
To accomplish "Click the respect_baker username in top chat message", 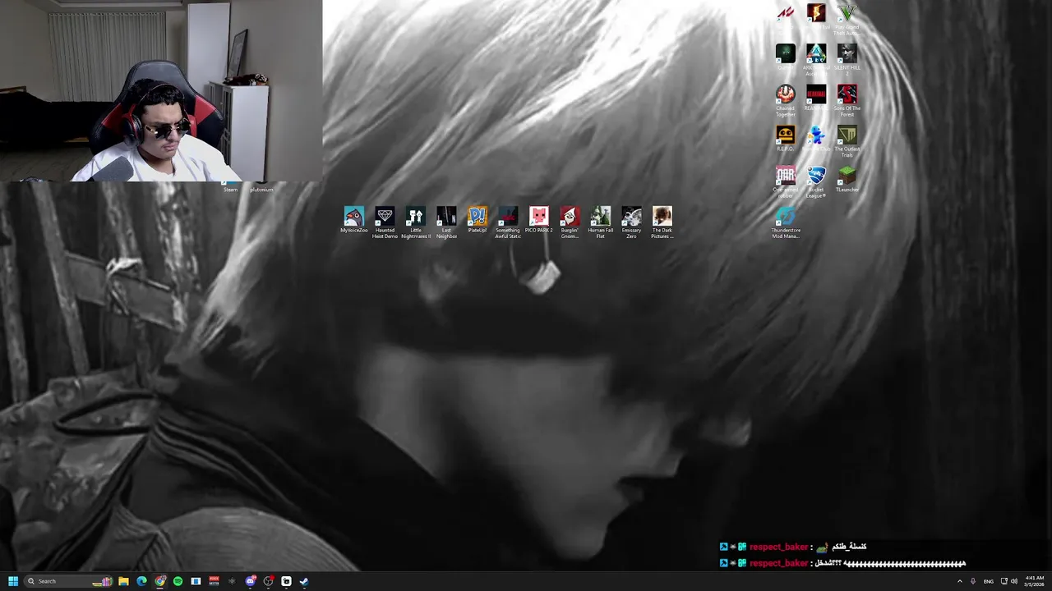I will click(778, 547).
